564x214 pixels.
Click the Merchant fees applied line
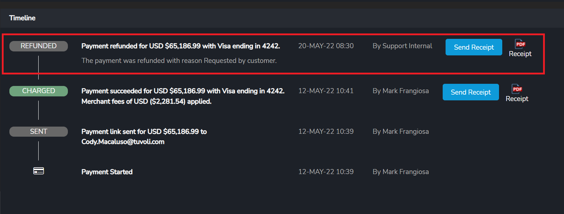point(146,101)
